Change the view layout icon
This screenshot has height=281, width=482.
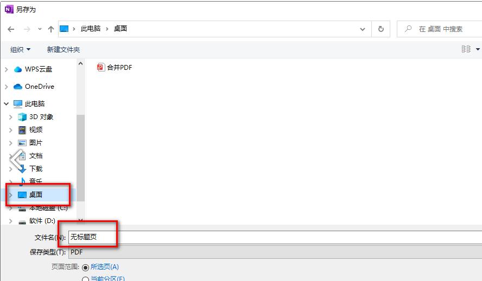click(466, 49)
